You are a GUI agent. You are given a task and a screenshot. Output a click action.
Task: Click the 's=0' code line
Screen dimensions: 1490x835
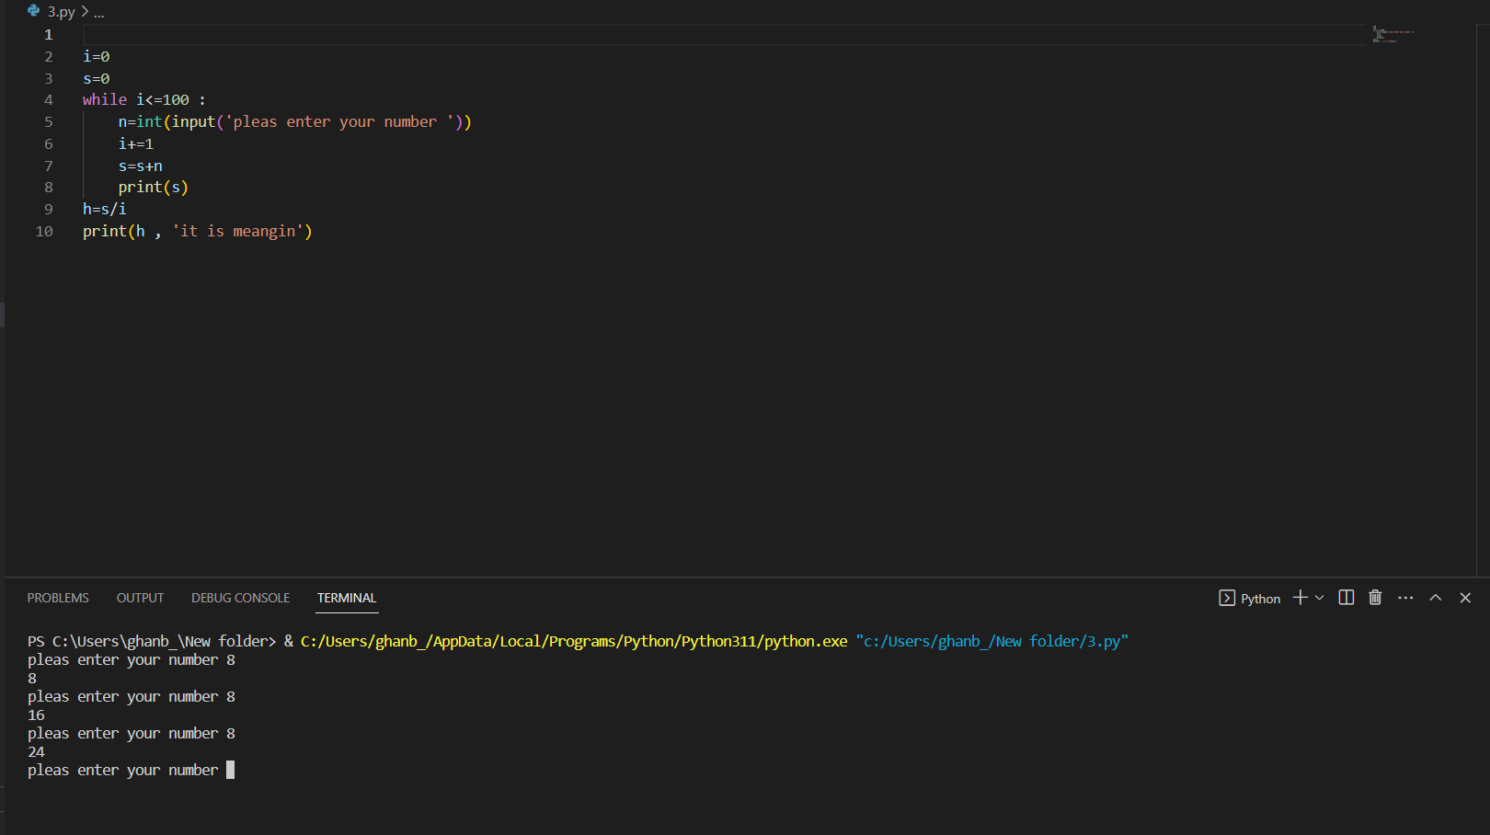(x=97, y=79)
